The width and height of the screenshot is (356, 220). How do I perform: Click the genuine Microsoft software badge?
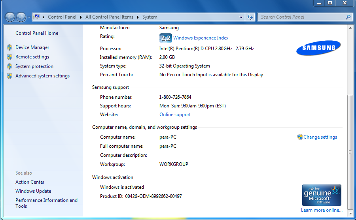pyautogui.click(x=322, y=195)
